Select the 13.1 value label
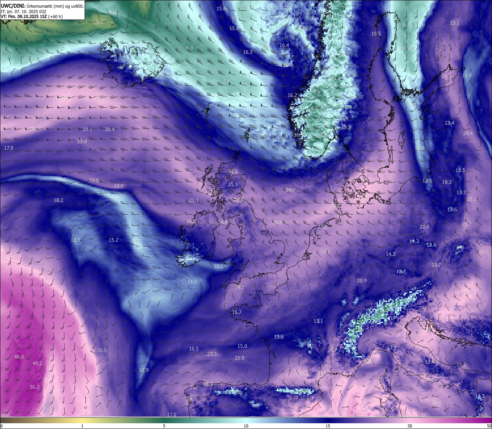Viewport: 492px width, 429px height. pyautogui.click(x=318, y=321)
